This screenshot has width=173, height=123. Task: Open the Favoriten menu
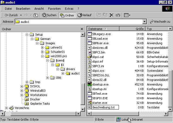coord(54,9)
